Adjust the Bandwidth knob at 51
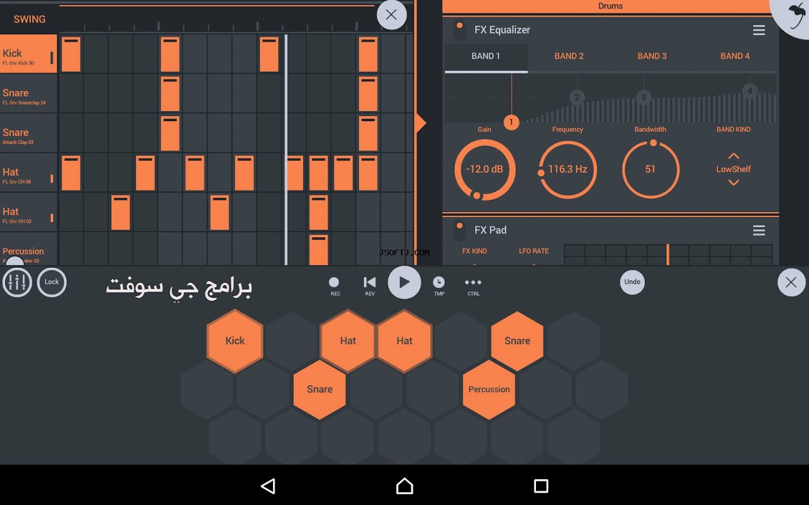Viewport: 809px width, 505px height. [651, 169]
